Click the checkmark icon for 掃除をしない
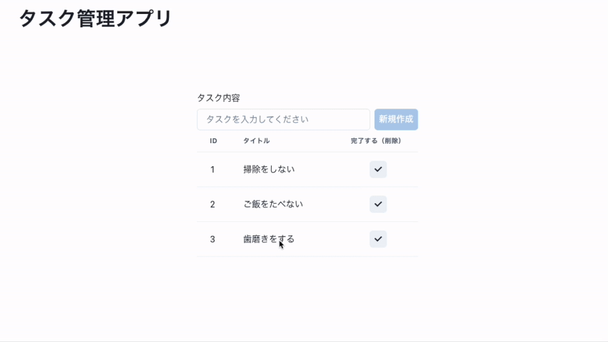Screen dimensions: 608x342 coord(378,169)
